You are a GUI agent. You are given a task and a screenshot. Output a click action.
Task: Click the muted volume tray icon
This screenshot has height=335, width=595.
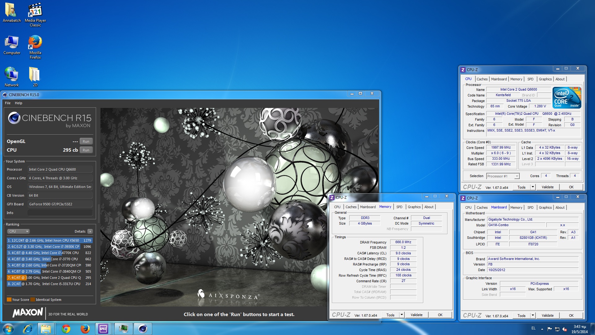tap(565, 329)
